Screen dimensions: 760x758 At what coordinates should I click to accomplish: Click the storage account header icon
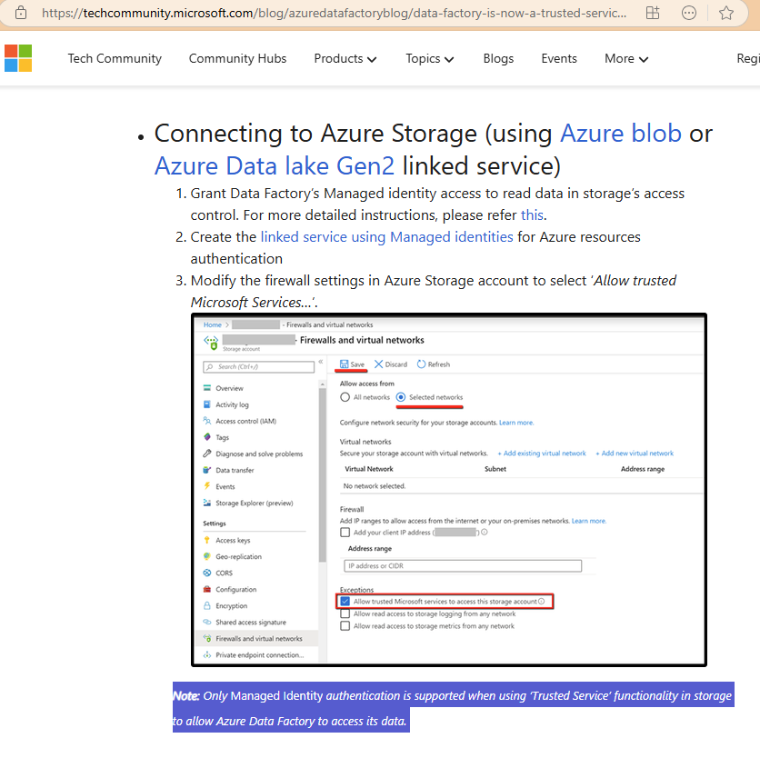point(211,342)
